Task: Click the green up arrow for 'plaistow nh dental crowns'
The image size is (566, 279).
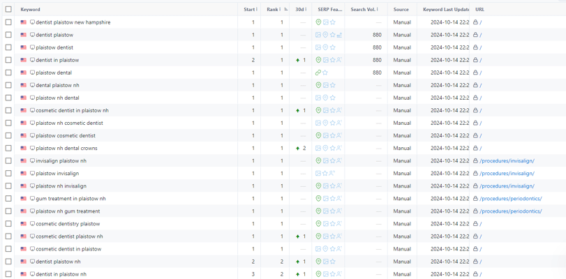Action: tap(298, 148)
